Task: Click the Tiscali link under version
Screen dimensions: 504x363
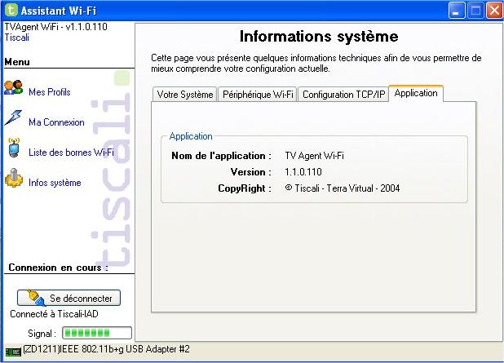Action: [16, 38]
